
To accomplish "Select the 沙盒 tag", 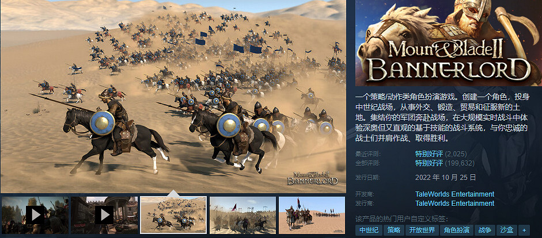I will coord(507,230).
